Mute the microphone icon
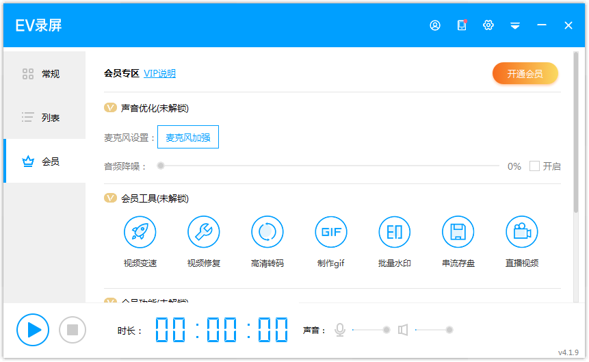The height and width of the screenshot is (362, 589). pyautogui.click(x=340, y=330)
